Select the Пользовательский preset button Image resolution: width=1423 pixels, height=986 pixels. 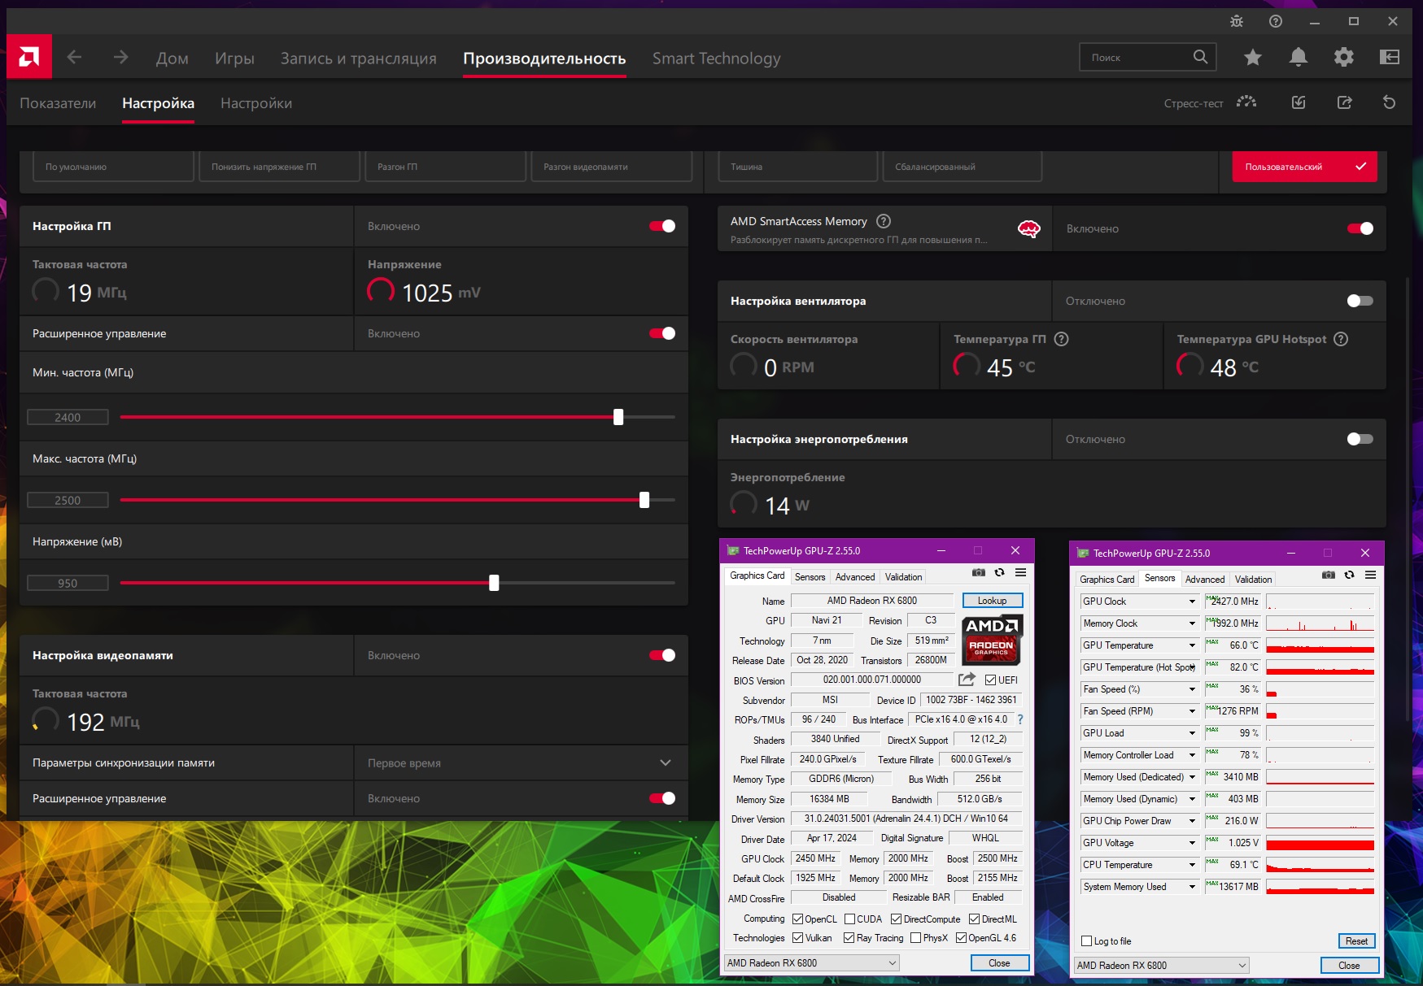tap(1304, 167)
